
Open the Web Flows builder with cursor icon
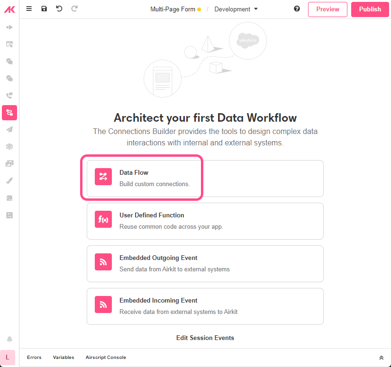[9, 45]
